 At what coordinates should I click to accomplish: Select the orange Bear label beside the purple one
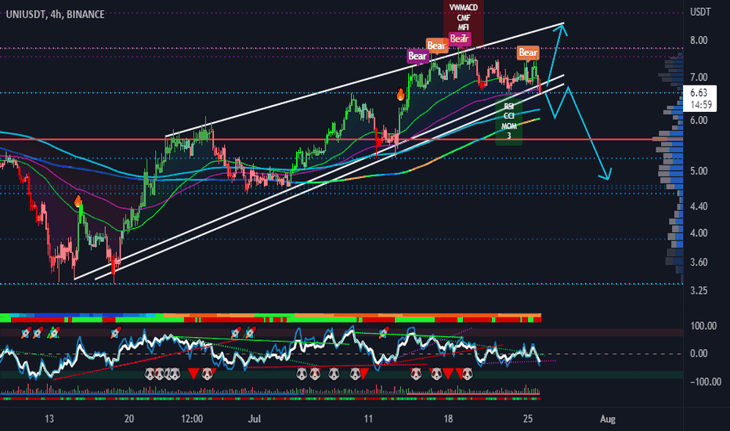[437, 45]
